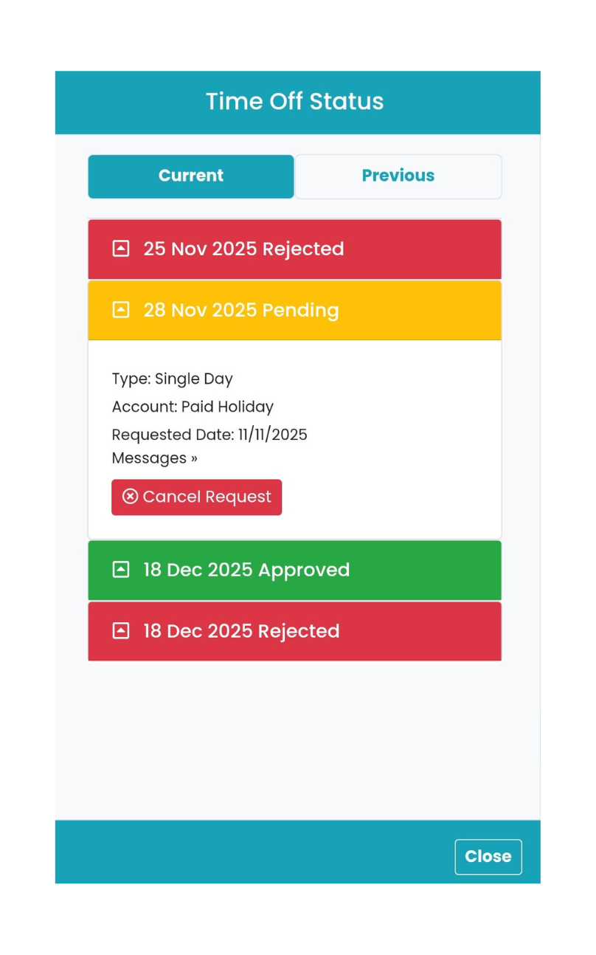
Task: Open the Messages link
Action: (150, 458)
